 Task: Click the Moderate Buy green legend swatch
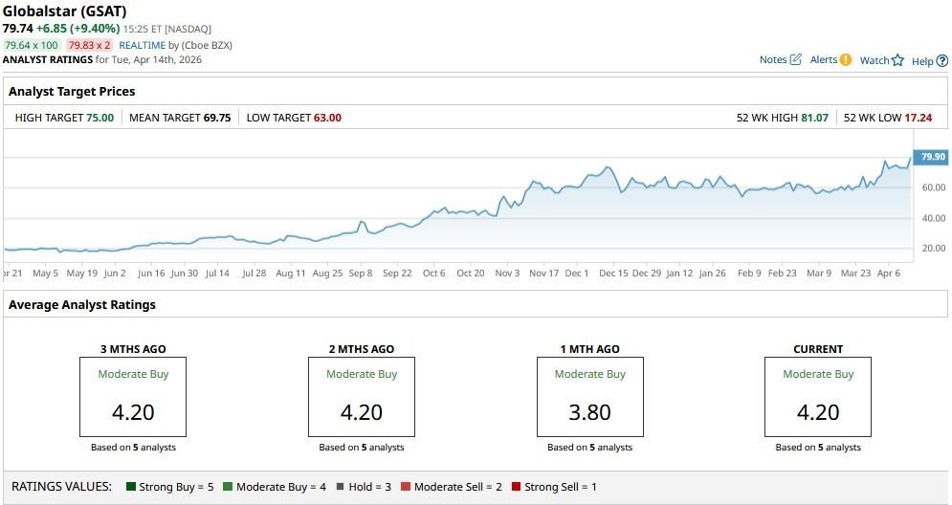[x=228, y=486]
